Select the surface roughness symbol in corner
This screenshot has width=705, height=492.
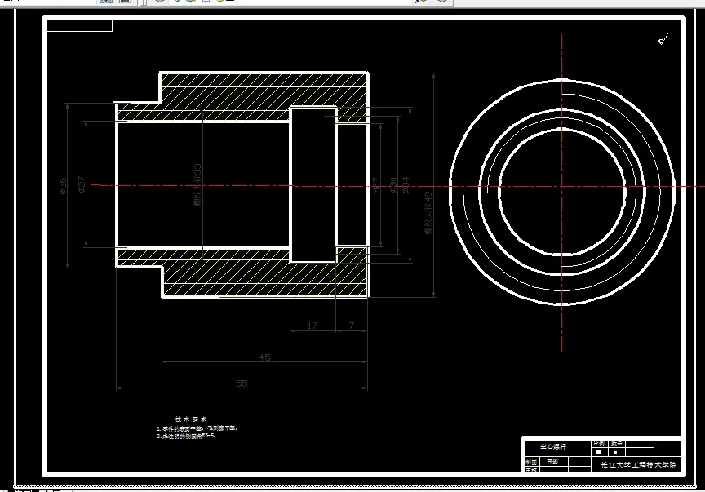pyautogui.click(x=663, y=40)
